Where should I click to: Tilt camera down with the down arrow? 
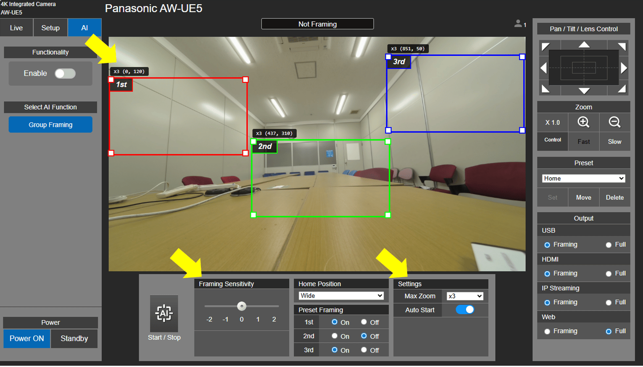584,91
